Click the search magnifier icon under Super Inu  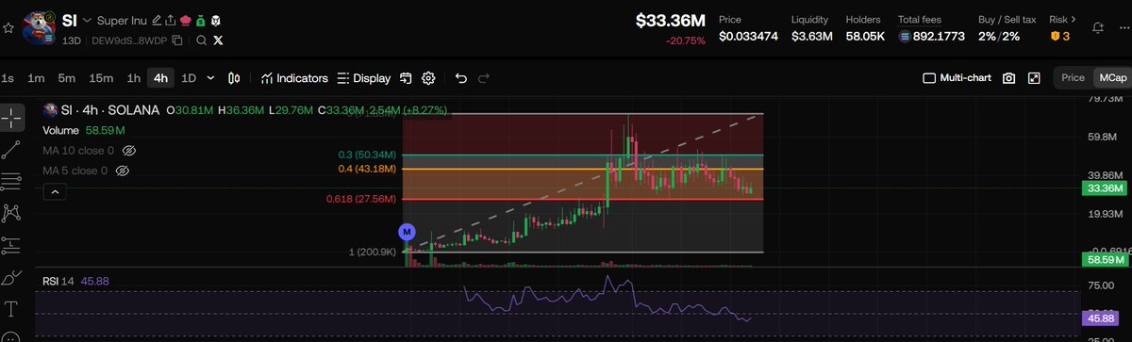tap(201, 41)
